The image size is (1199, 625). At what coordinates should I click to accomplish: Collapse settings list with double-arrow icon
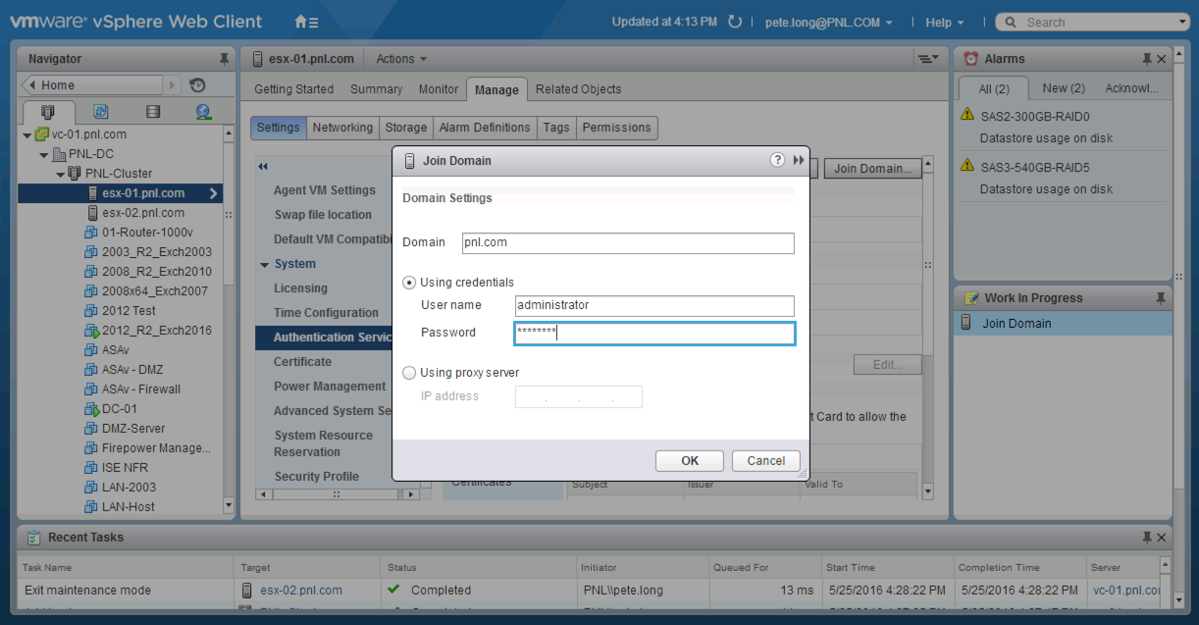pyautogui.click(x=263, y=167)
